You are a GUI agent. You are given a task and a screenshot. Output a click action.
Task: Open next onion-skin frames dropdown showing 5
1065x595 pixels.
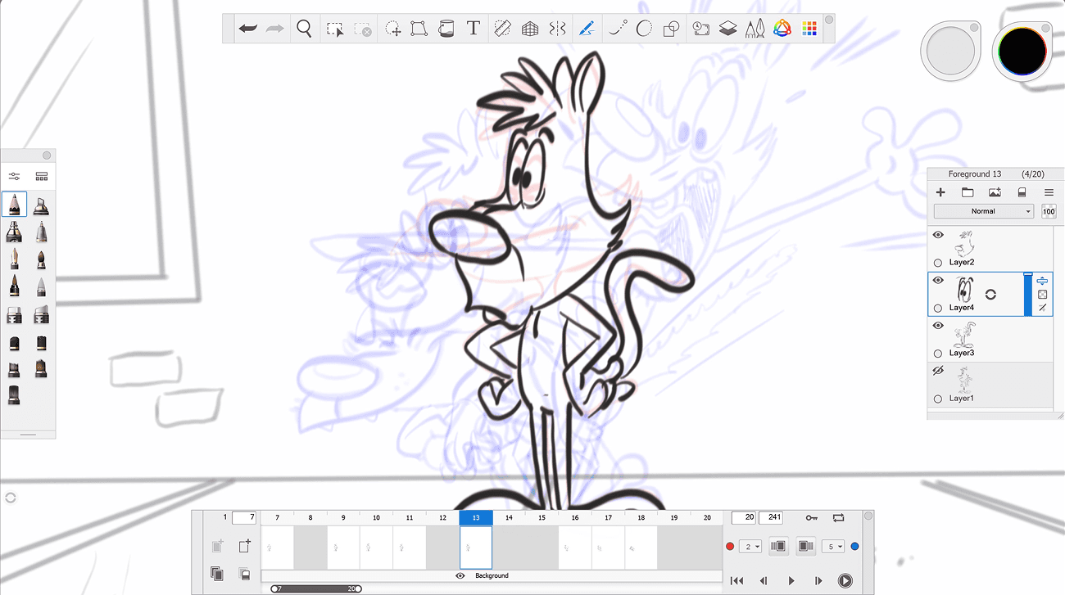click(x=833, y=546)
